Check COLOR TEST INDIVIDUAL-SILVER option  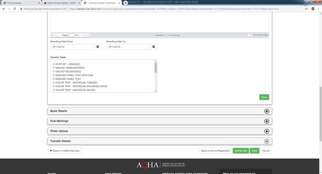pyautogui.click(x=54, y=90)
